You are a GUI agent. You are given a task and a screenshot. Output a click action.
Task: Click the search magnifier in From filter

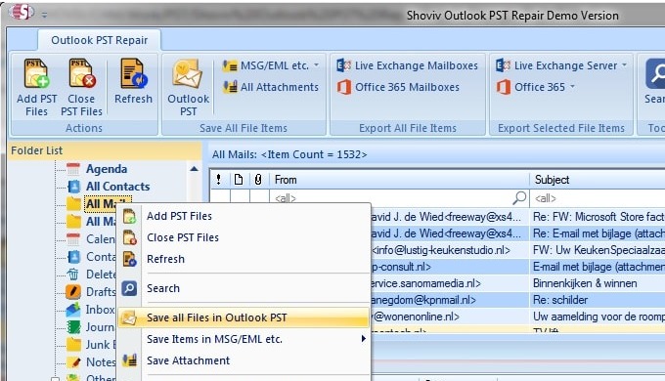(519, 197)
